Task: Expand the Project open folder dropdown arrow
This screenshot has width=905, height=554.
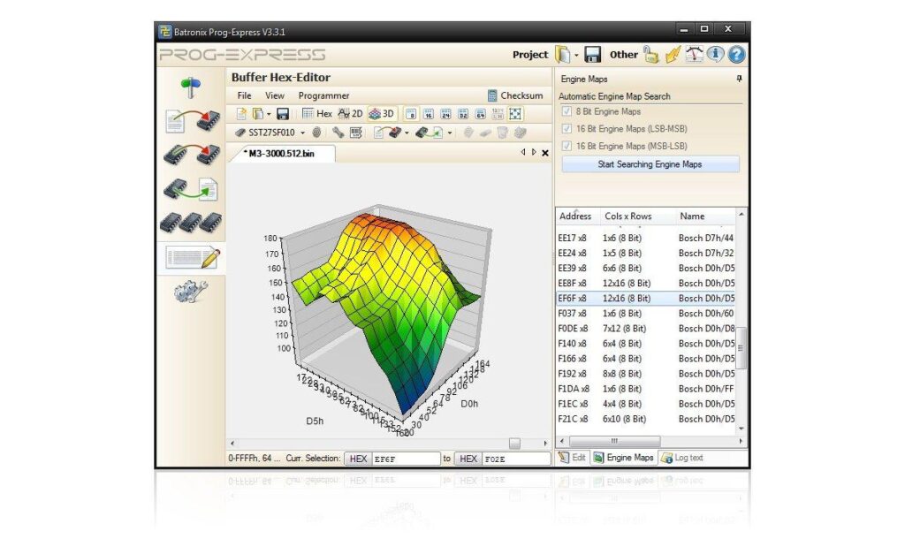Action: (576, 56)
